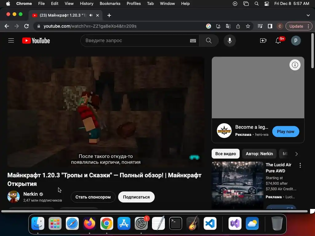This screenshot has width=315, height=236.
Task: Open Trash in the Dock
Action: 277,223
